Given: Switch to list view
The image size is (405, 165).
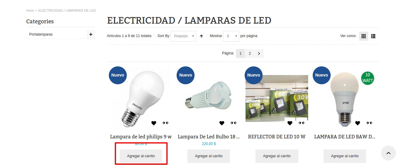Looking at the screenshot, I should click(373, 36).
